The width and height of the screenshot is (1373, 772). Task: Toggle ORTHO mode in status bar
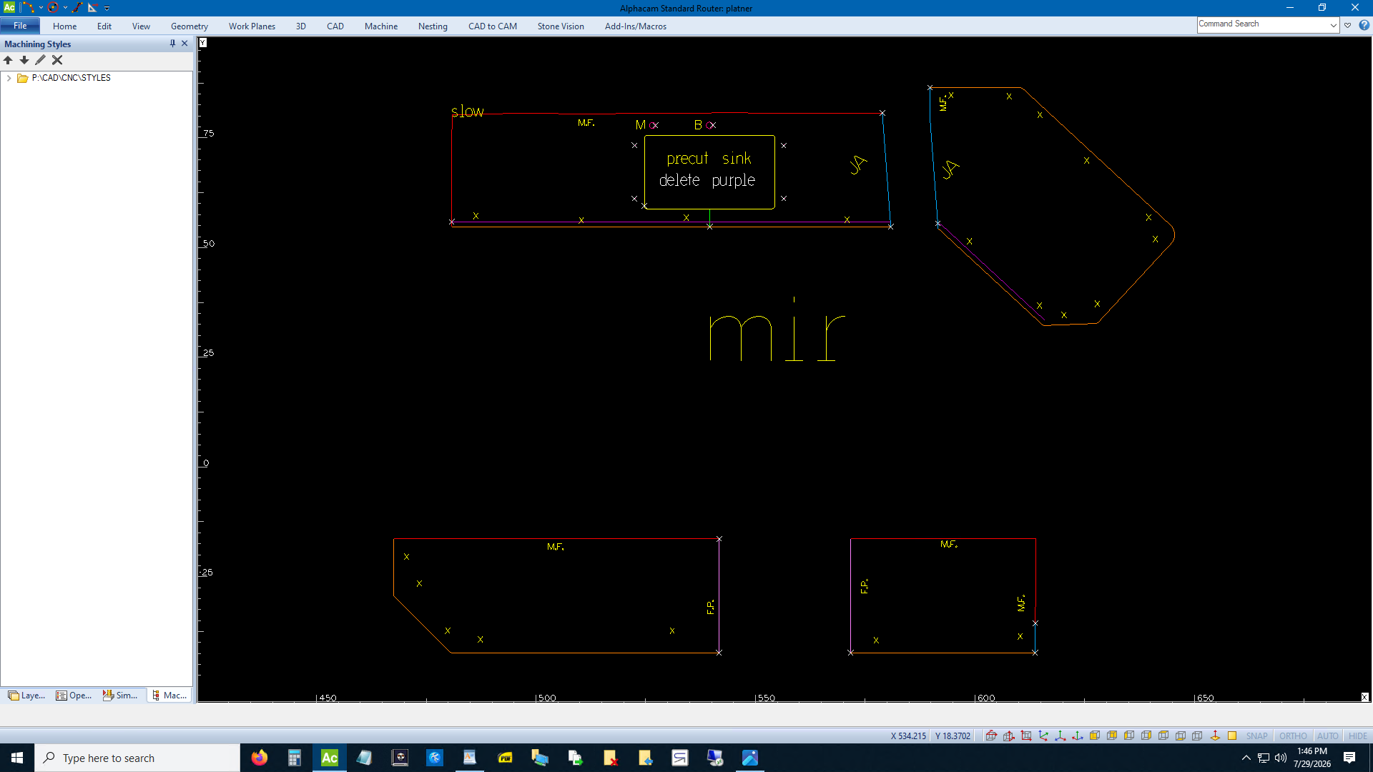tap(1293, 736)
